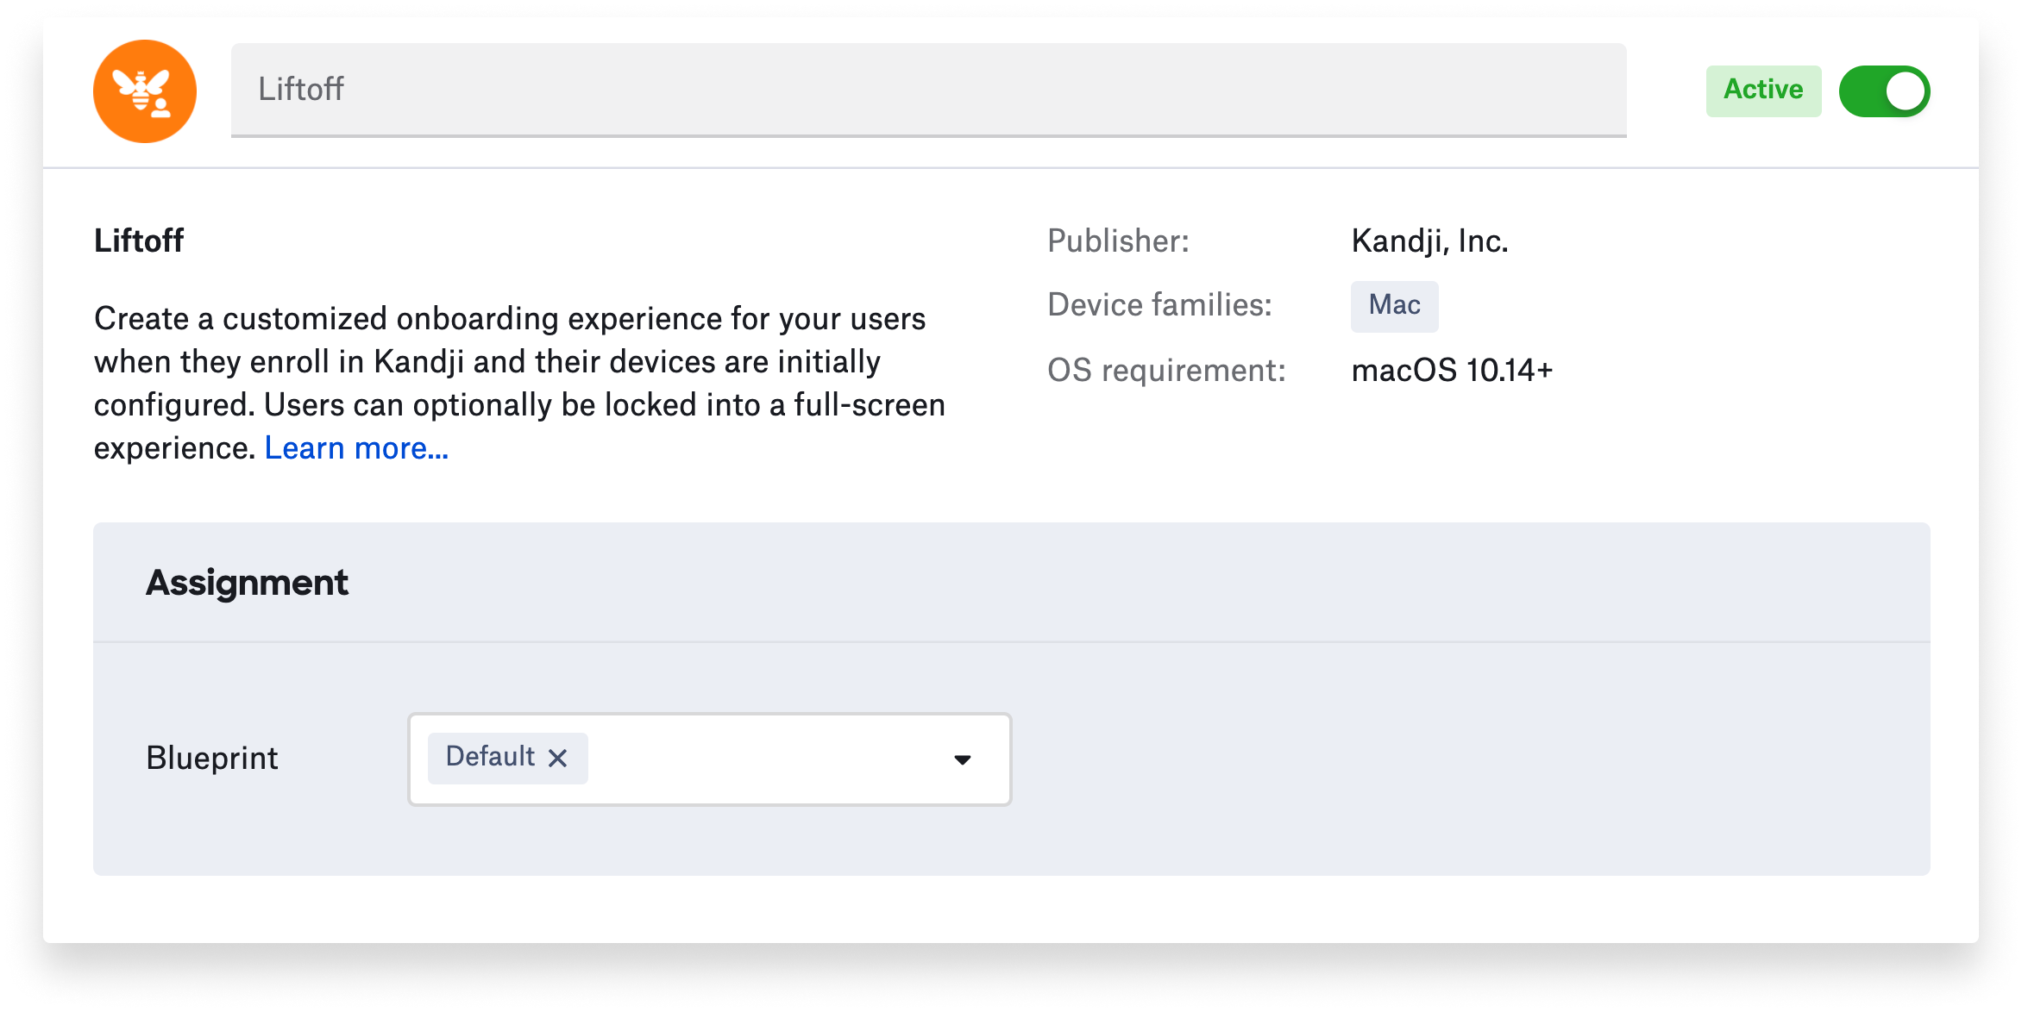The image size is (2022, 1012).
Task: Select the Default blueprint chip
Action: point(490,757)
